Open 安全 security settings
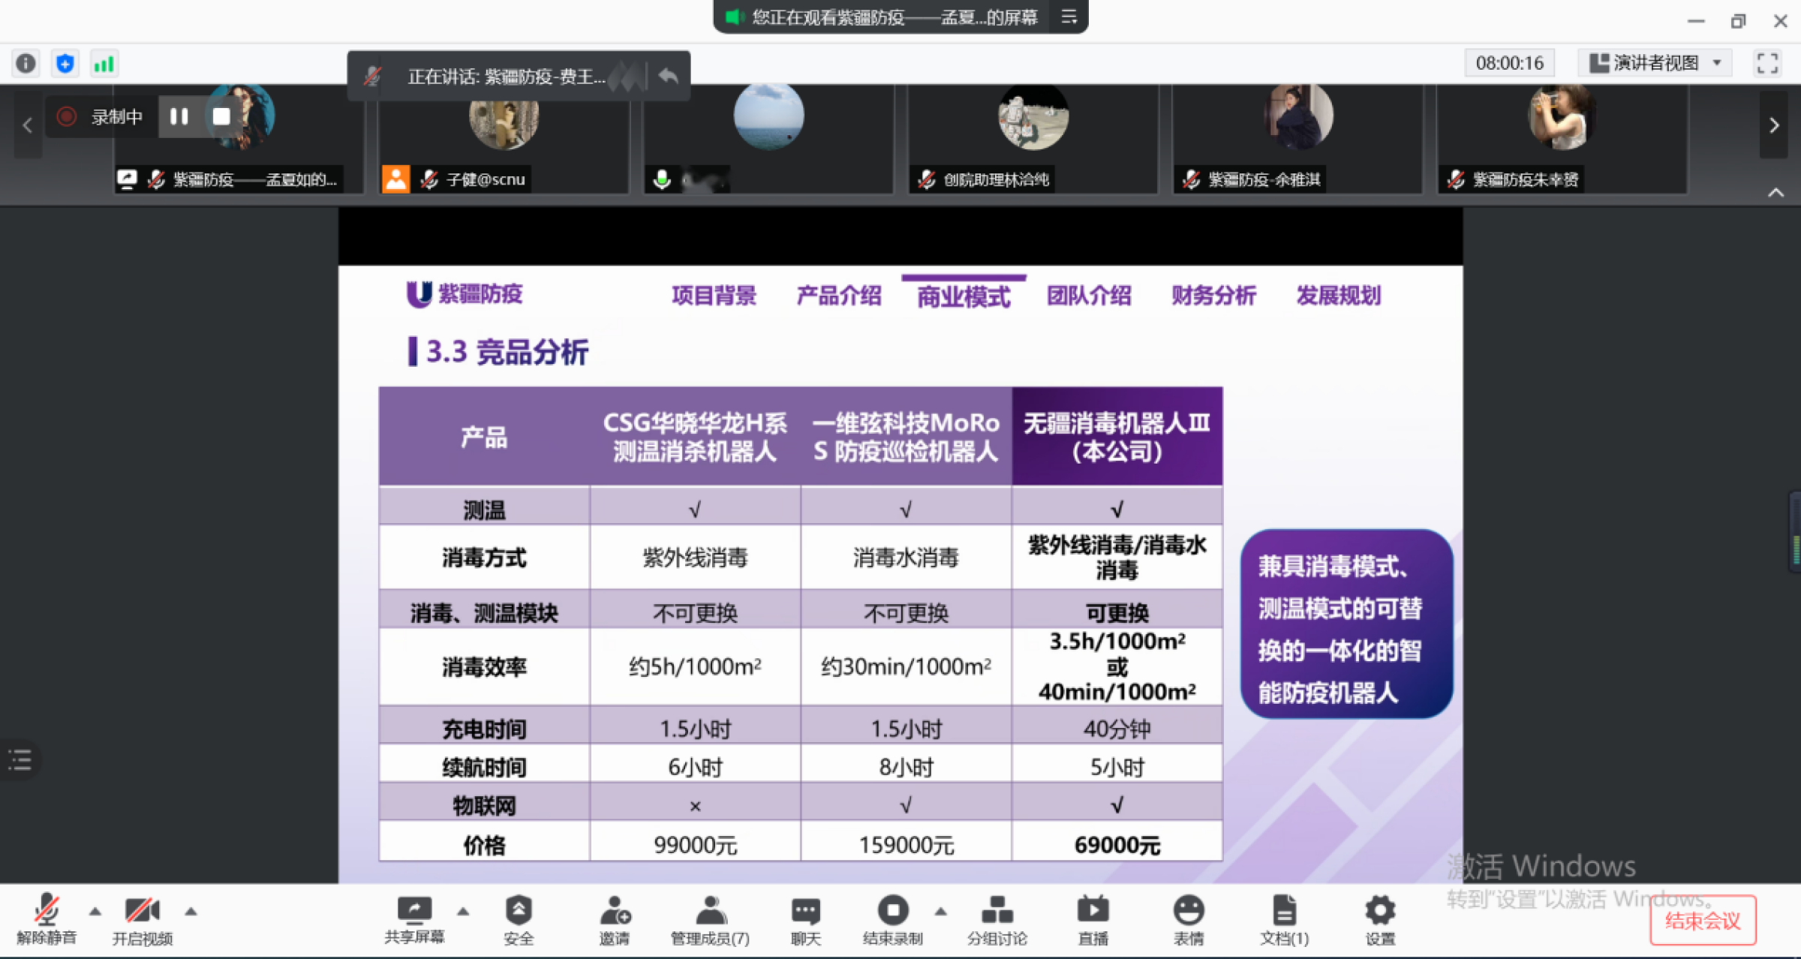 tap(519, 920)
